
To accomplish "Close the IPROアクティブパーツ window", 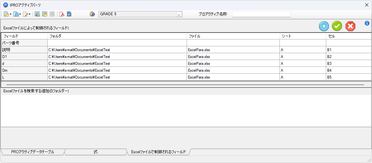I will tap(366, 5).
